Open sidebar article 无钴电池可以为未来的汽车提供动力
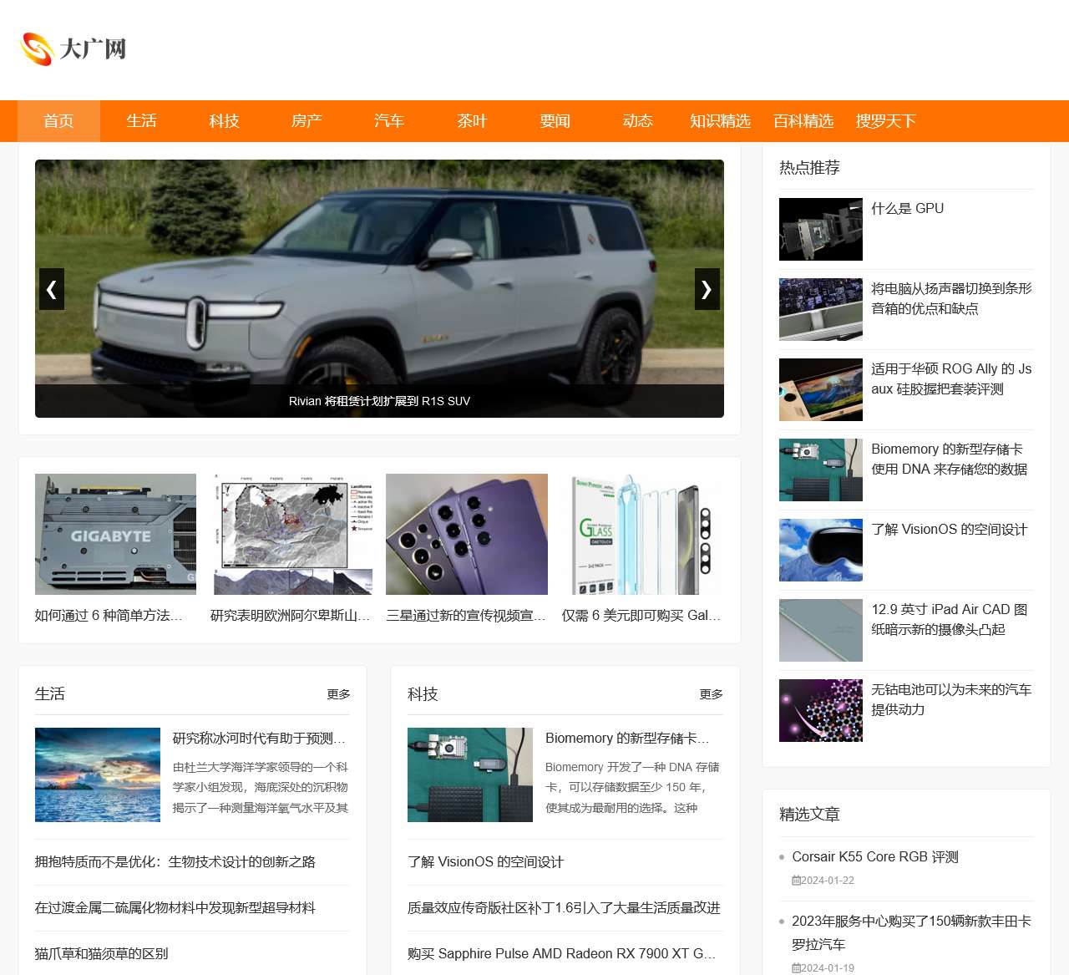This screenshot has height=975, width=1069. tap(951, 700)
